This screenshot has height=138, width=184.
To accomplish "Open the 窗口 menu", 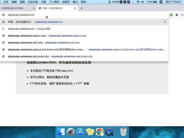I will (x=75, y=2).
